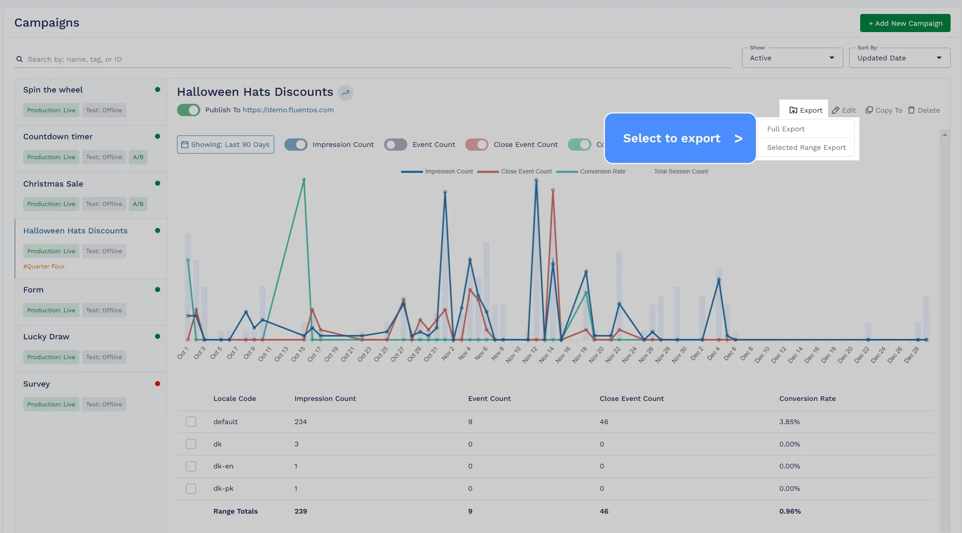The image size is (962, 533).
Task: Click the calendar icon next to Showing Last 90 Days
Action: tap(185, 144)
